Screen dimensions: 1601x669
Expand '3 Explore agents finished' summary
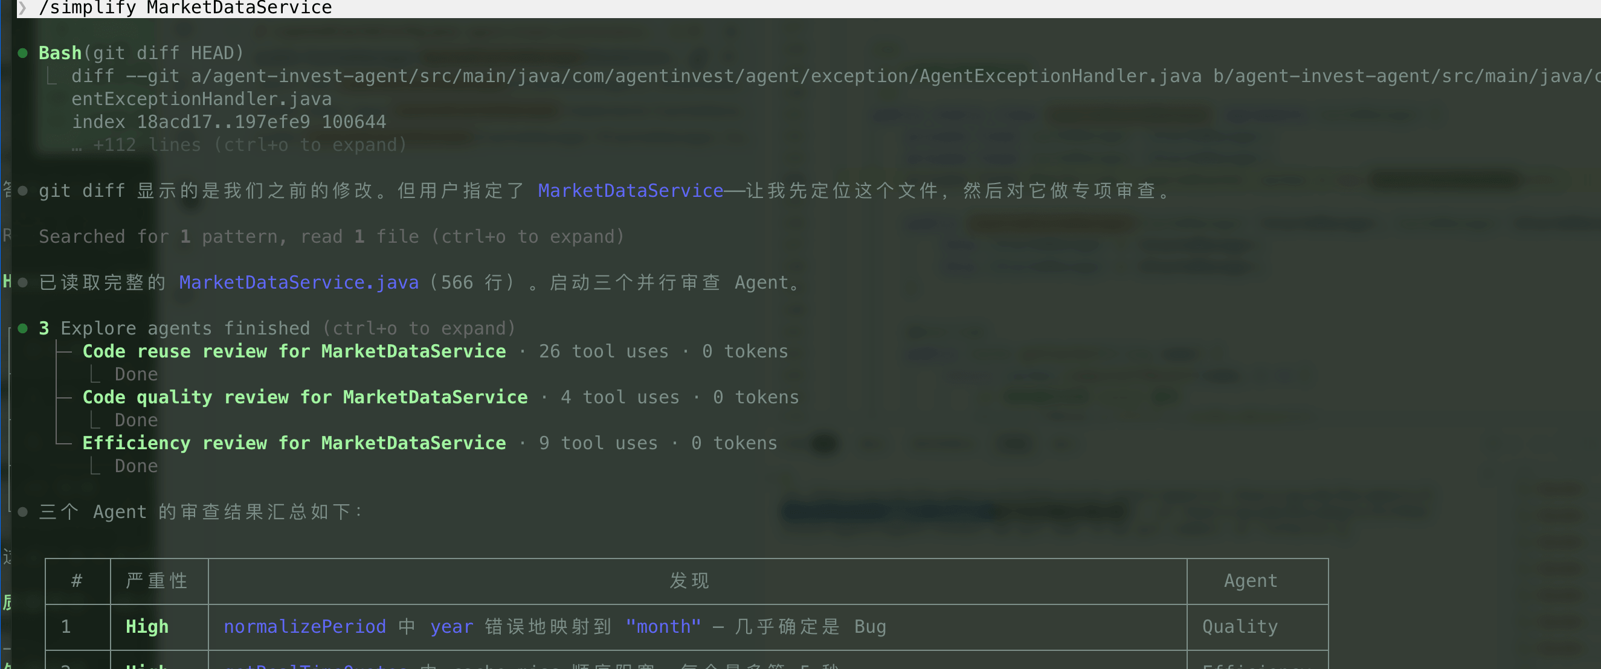pos(277,328)
